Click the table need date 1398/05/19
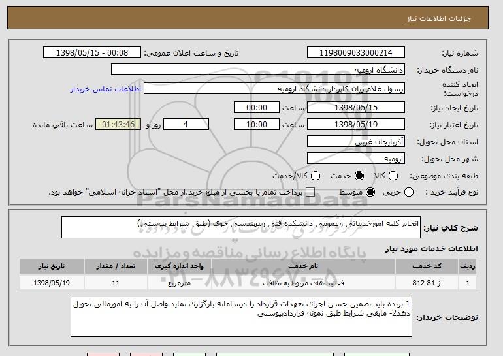Screen dimensions: 503x356 tap(52, 283)
